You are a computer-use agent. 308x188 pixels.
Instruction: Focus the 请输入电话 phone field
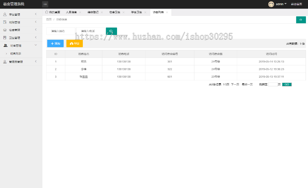point(91,31)
